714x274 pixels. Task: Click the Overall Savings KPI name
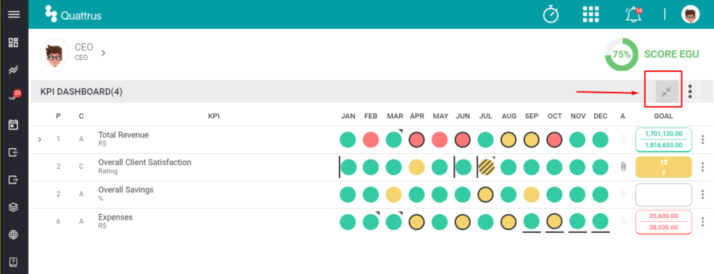tap(126, 190)
